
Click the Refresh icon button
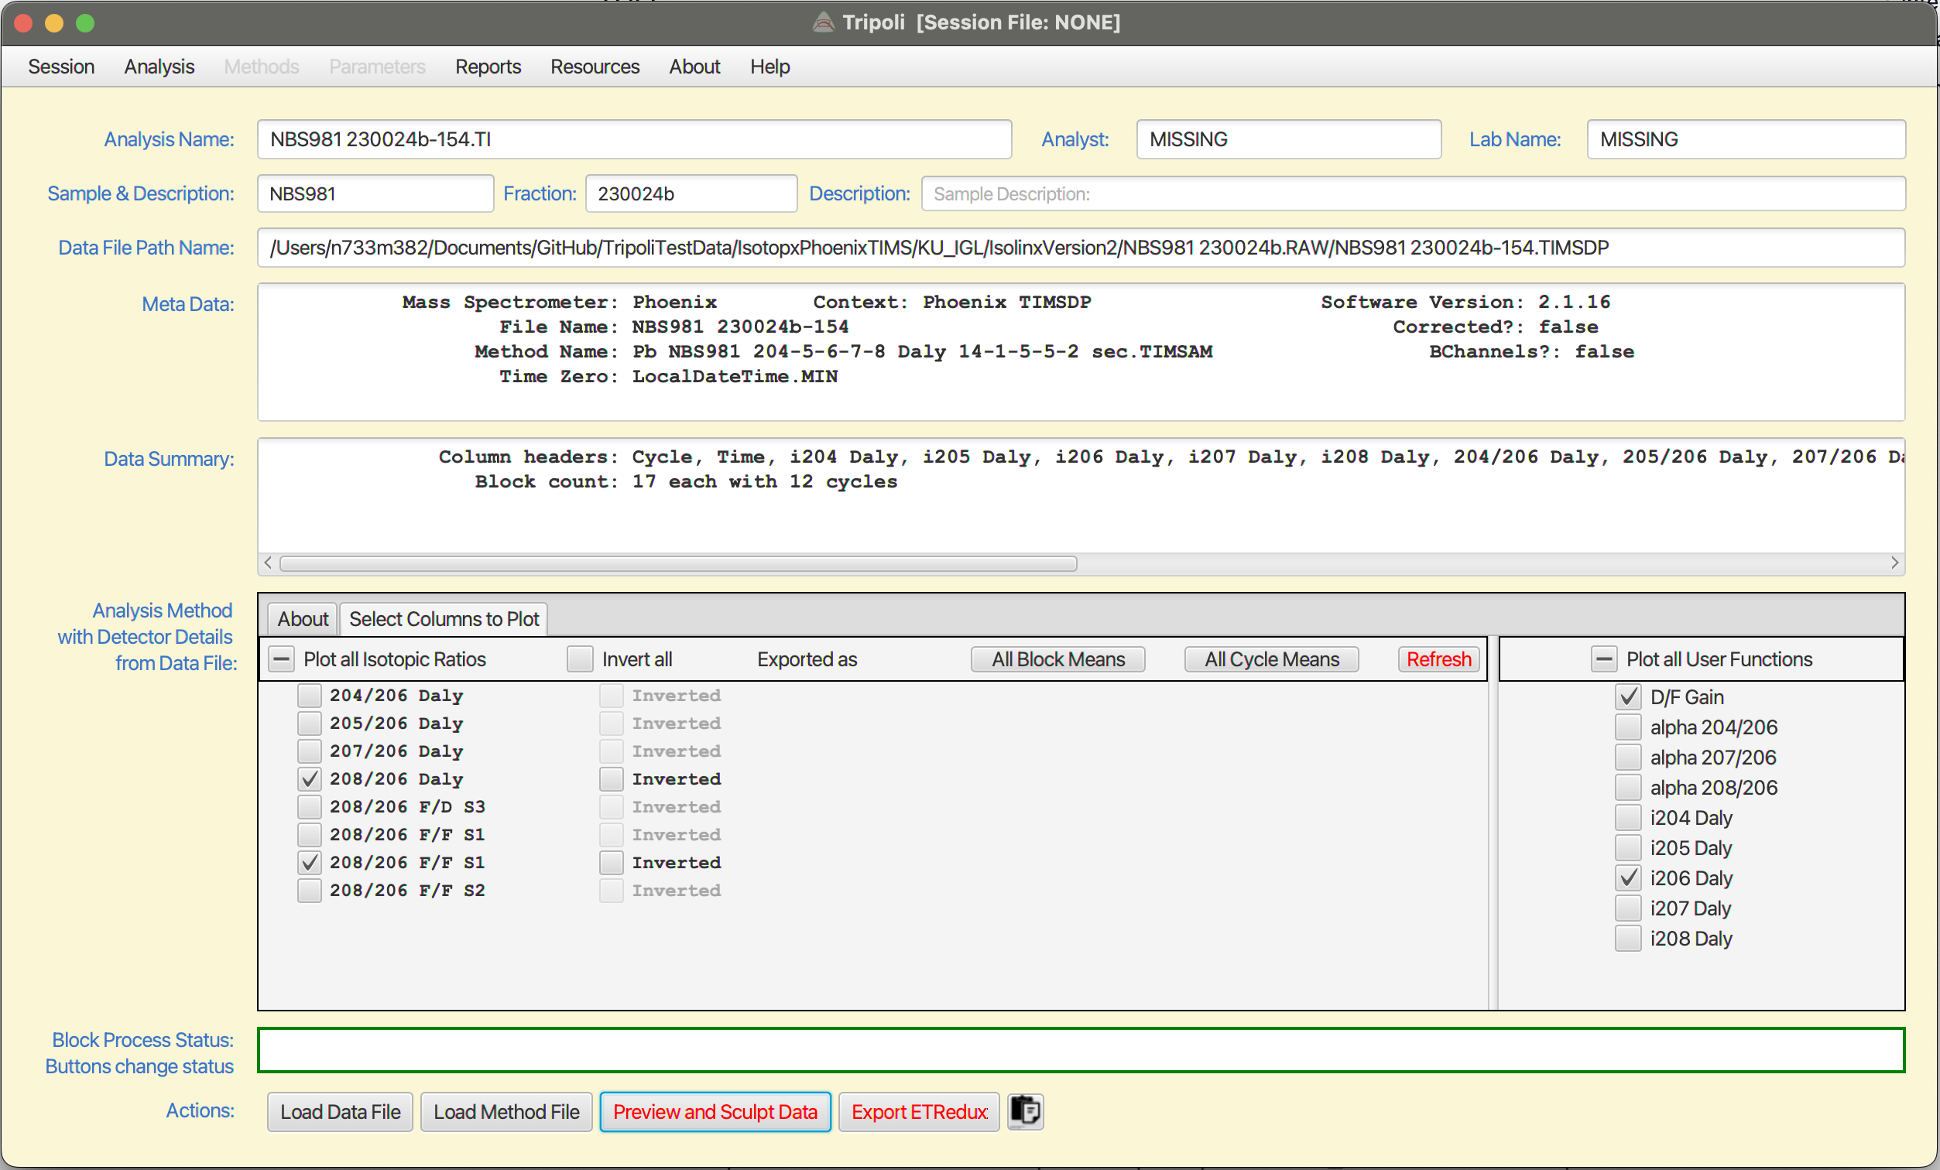click(x=1438, y=658)
